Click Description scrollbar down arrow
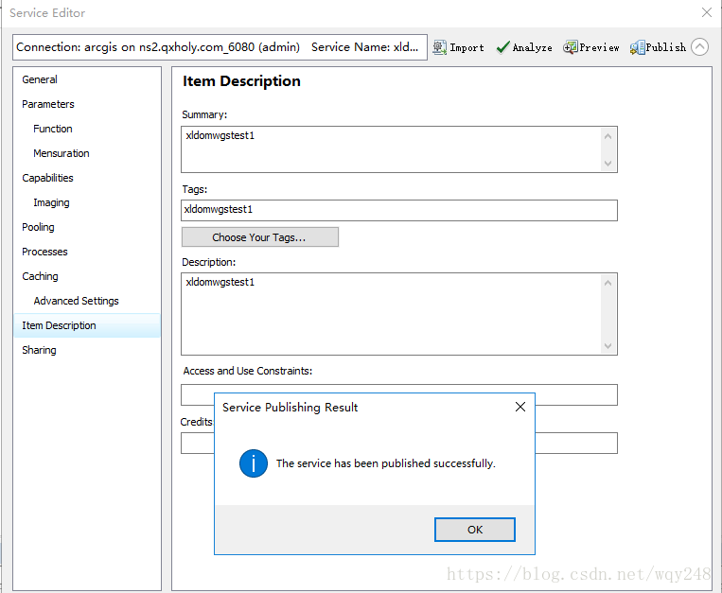This screenshot has width=722, height=593. (608, 345)
